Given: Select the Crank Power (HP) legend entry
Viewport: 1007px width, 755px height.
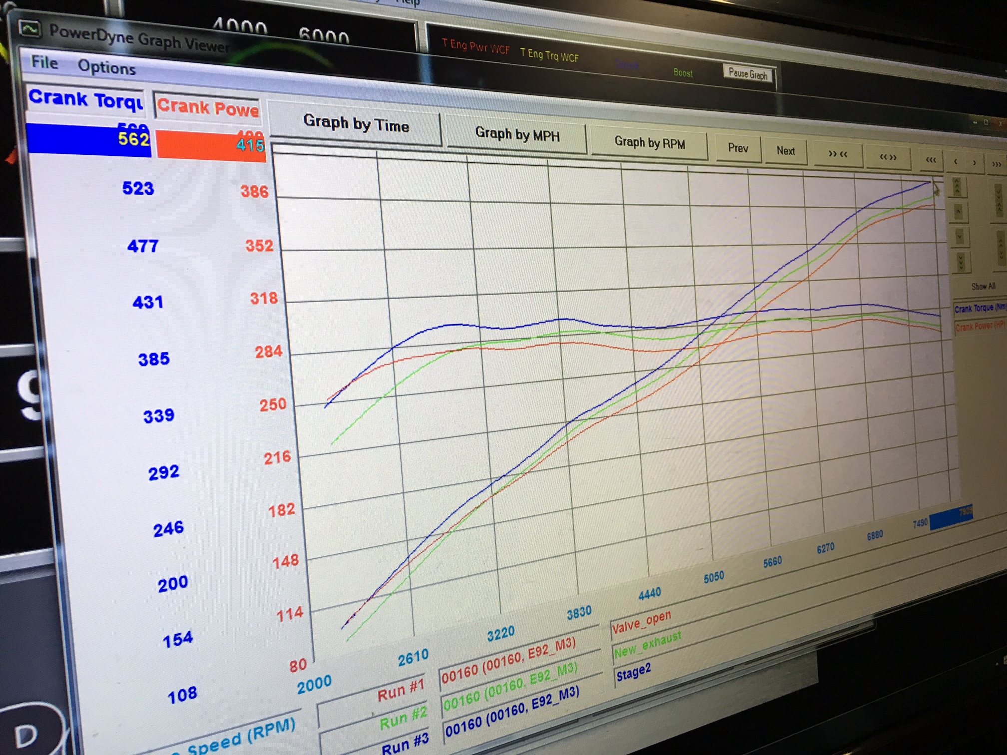Looking at the screenshot, I should [x=980, y=326].
